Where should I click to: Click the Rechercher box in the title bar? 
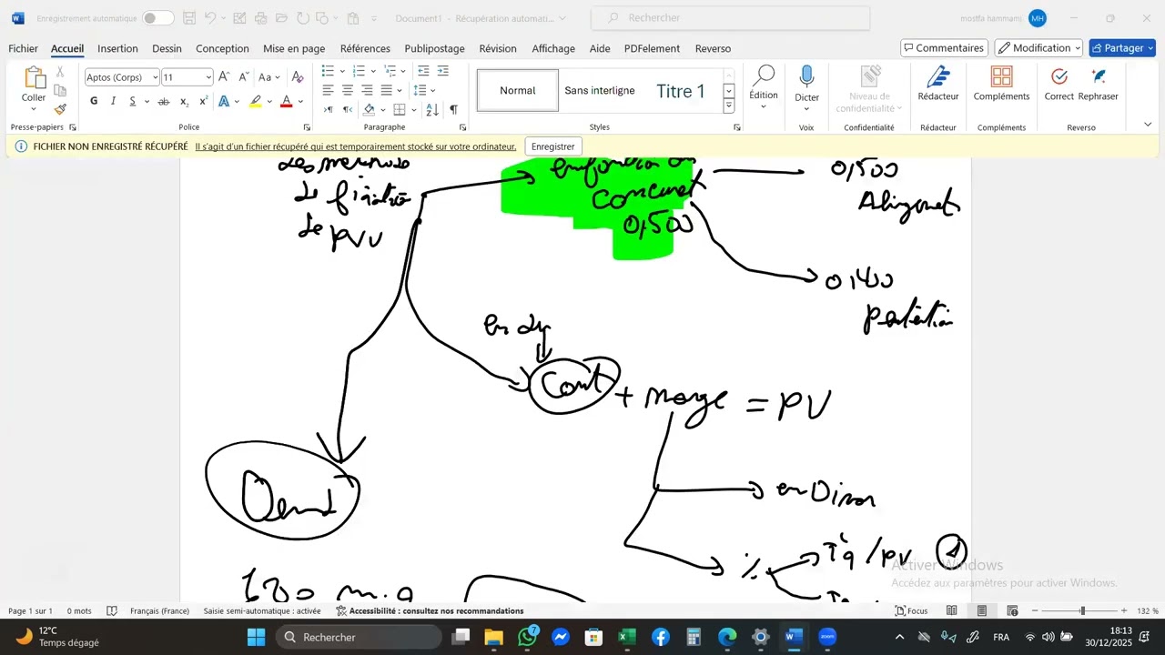(x=730, y=18)
